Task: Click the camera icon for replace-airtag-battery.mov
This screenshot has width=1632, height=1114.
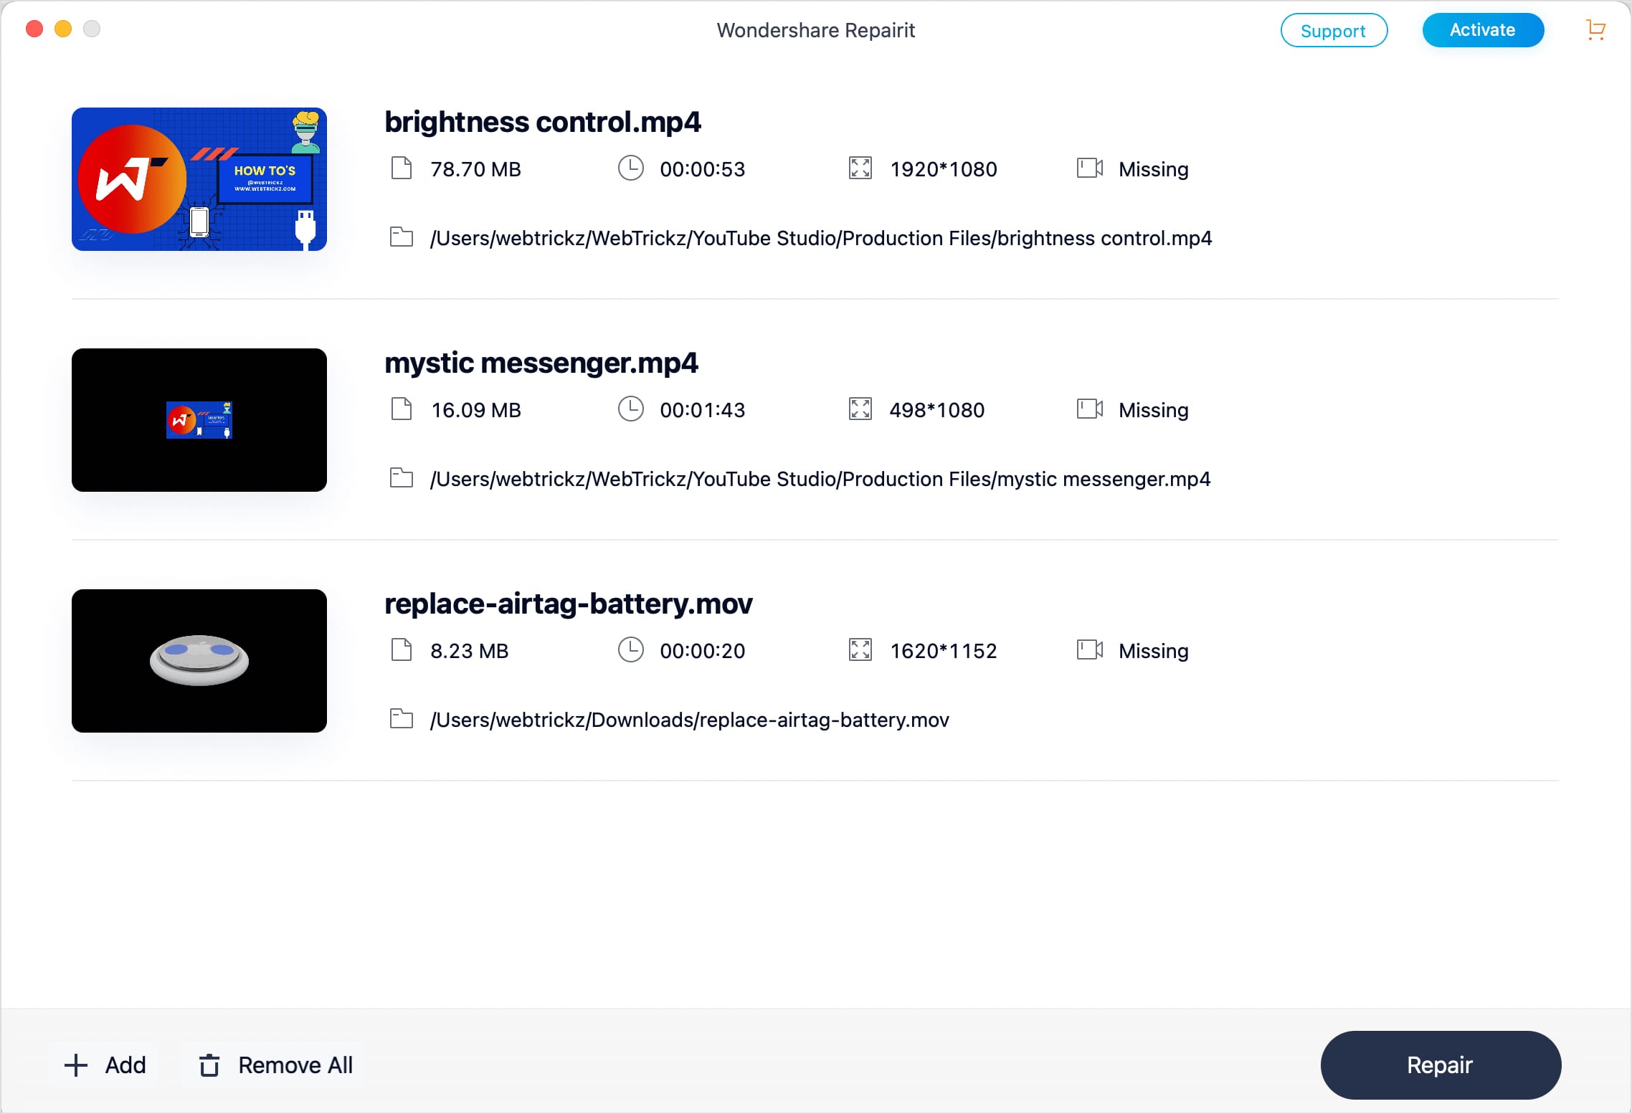Action: click(1090, 650)
